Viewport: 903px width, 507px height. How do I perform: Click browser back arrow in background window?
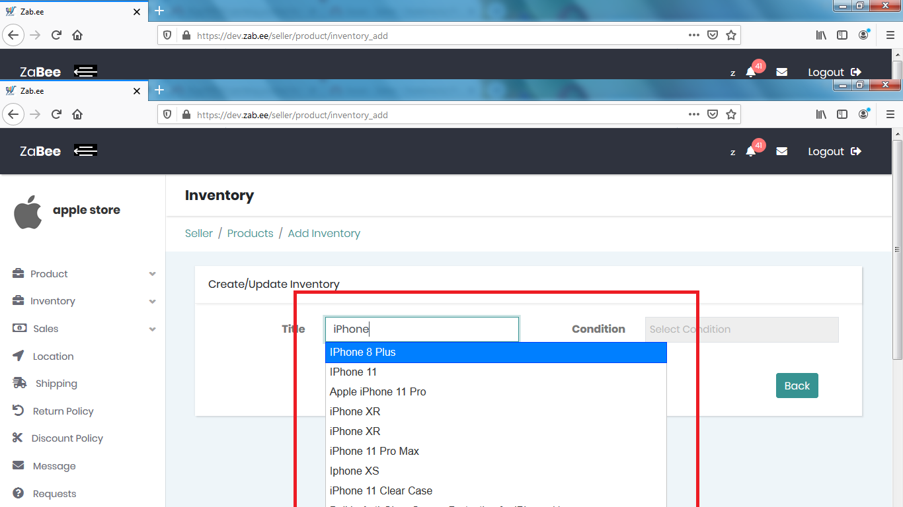pos(13,35)
